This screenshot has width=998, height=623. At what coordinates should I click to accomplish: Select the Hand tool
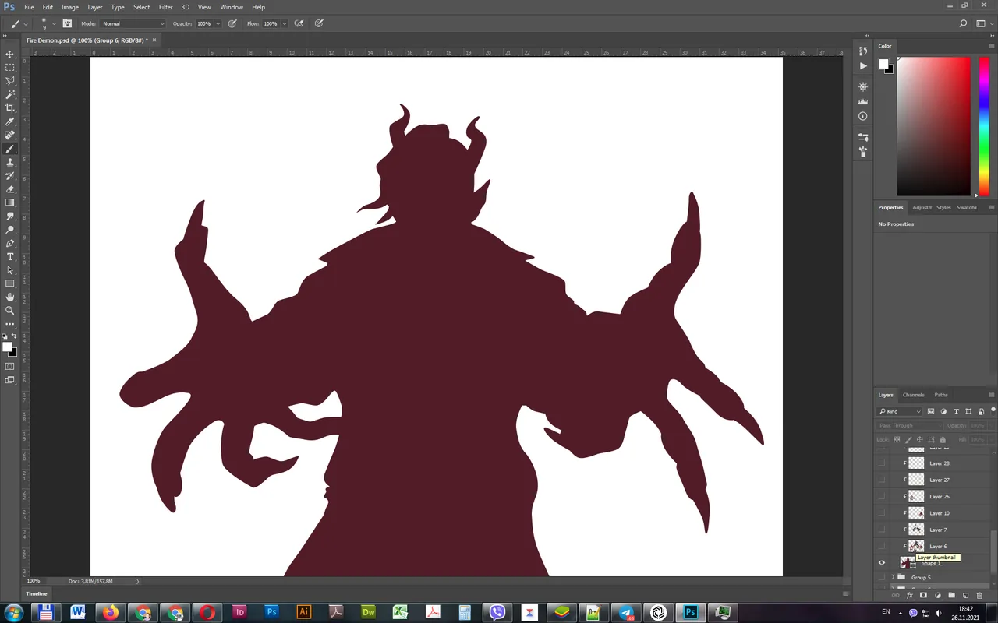pos(10,297)
